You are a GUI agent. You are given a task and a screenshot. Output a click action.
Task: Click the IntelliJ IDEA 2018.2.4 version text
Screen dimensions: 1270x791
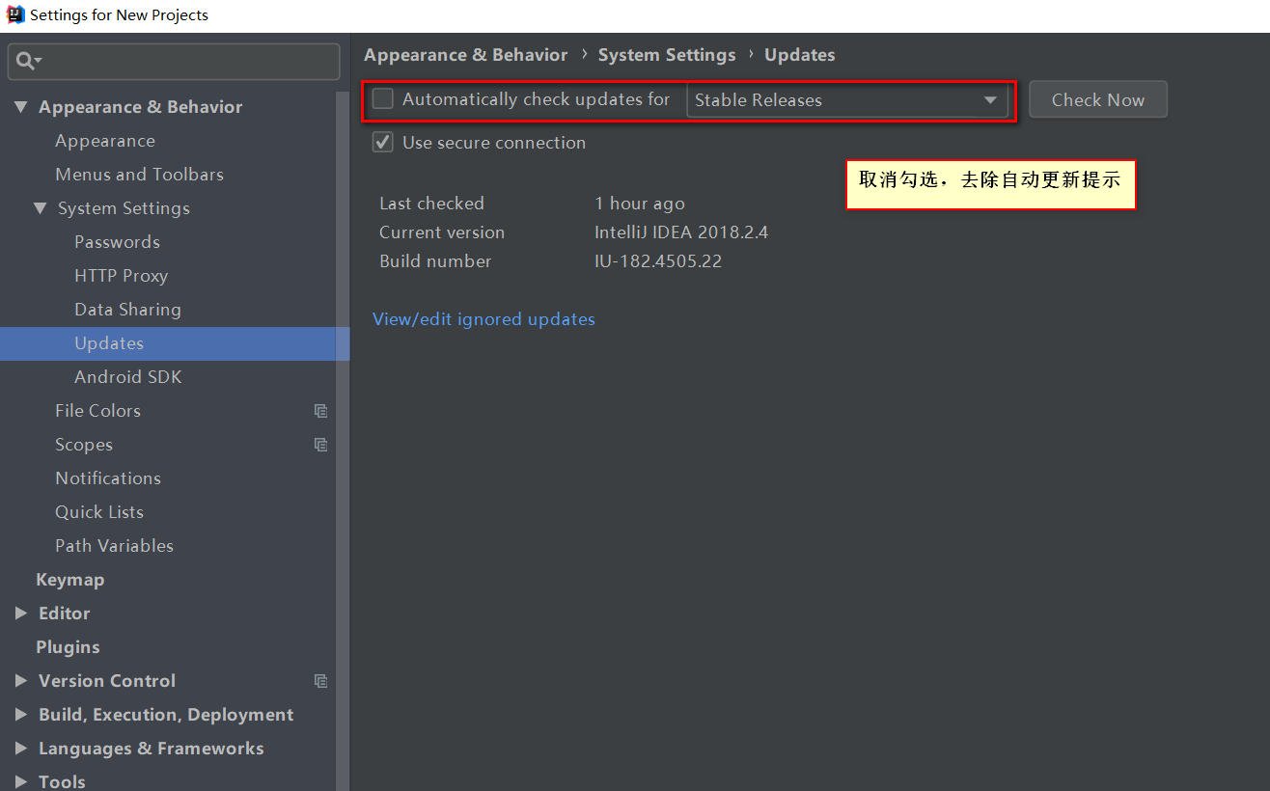click(681, 232)
